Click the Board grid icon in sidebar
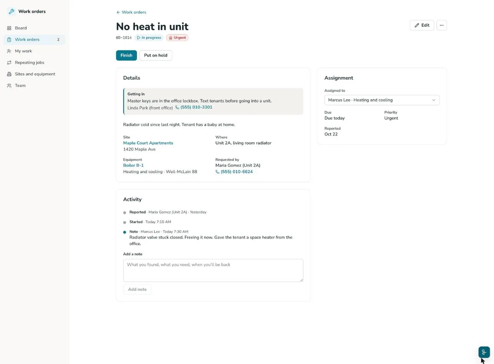The height and width of the screenshot is (364, 494). coord(9,28)
